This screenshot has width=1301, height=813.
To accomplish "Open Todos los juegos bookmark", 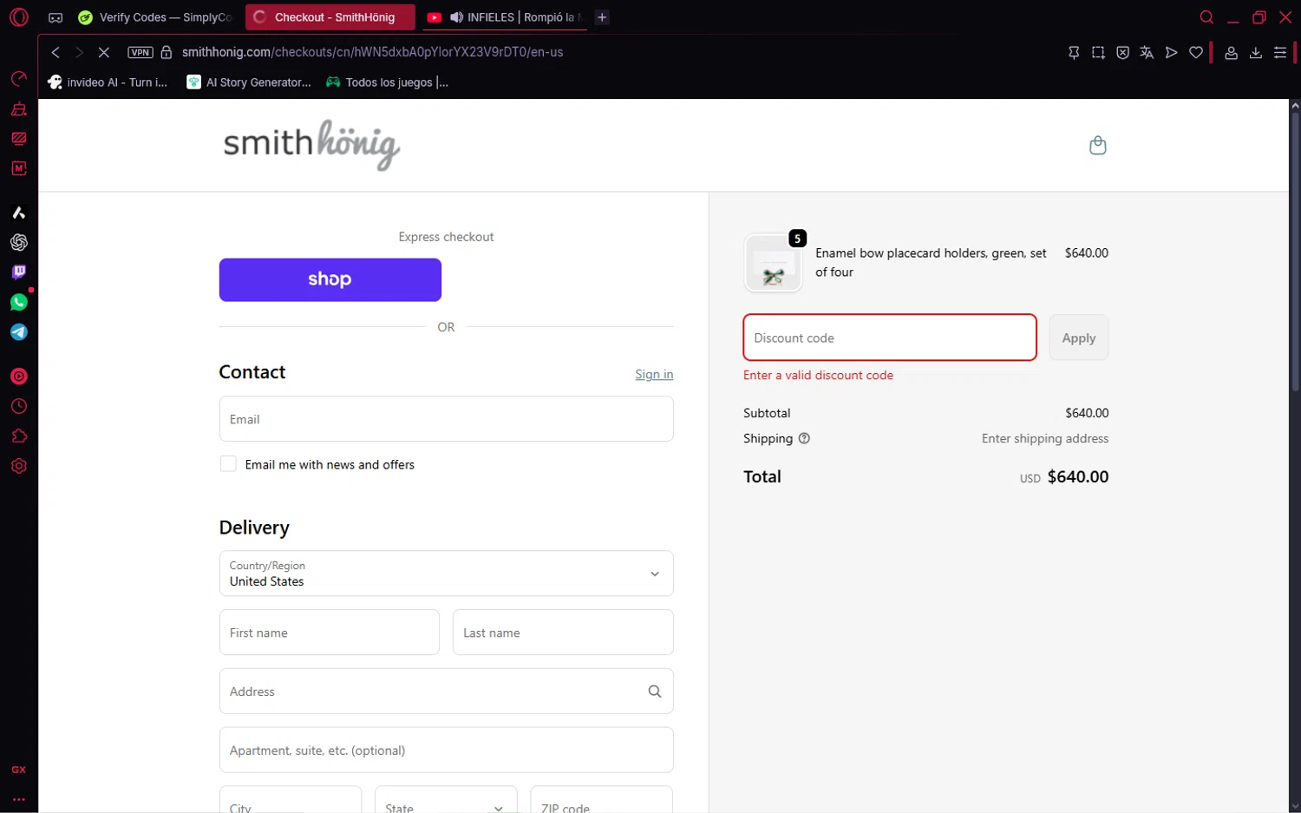I will pos(387,82).
